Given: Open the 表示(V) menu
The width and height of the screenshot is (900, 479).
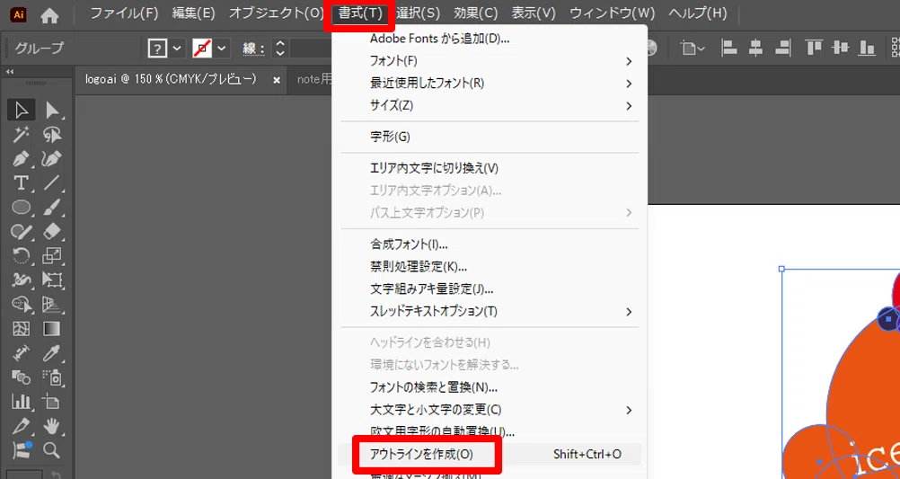Looking at the screenshot, I should (534, 13).
